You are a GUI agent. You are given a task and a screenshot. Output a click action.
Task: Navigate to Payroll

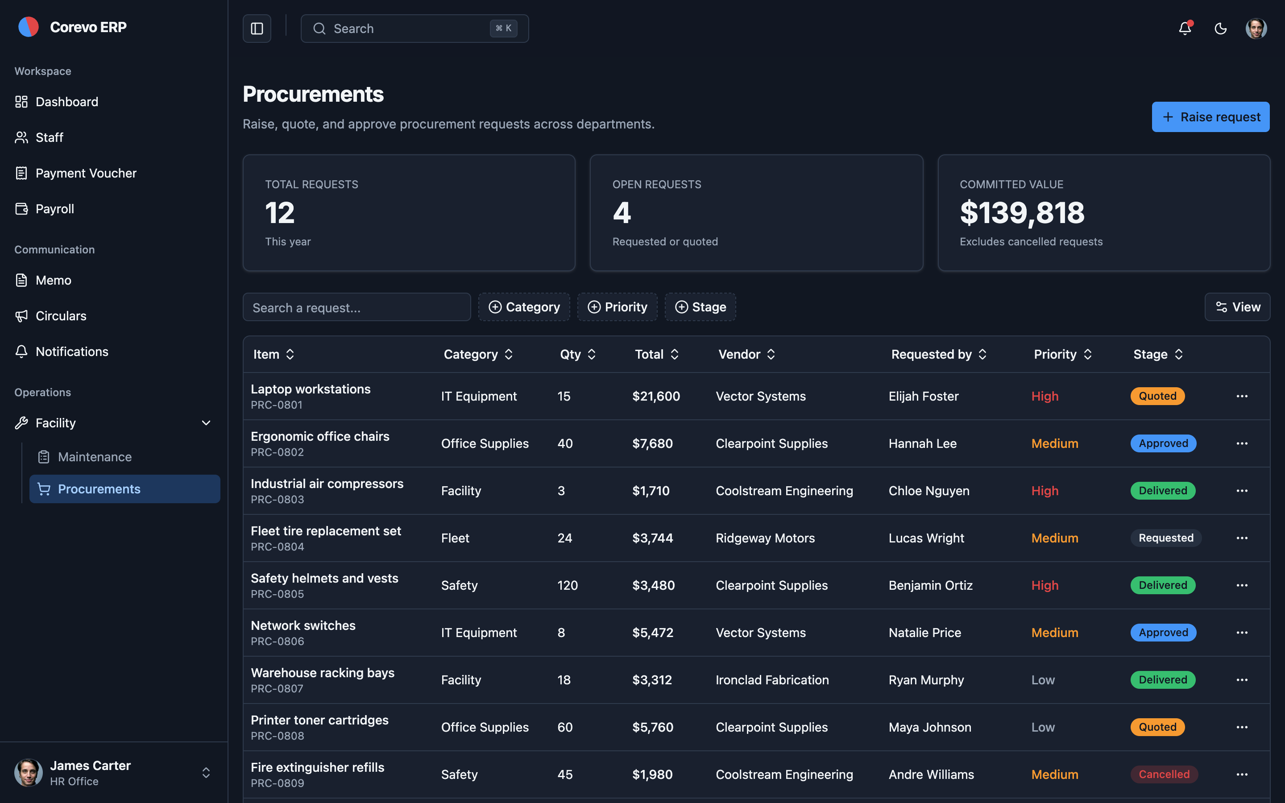pyautogui.click(x=114, y=209)
